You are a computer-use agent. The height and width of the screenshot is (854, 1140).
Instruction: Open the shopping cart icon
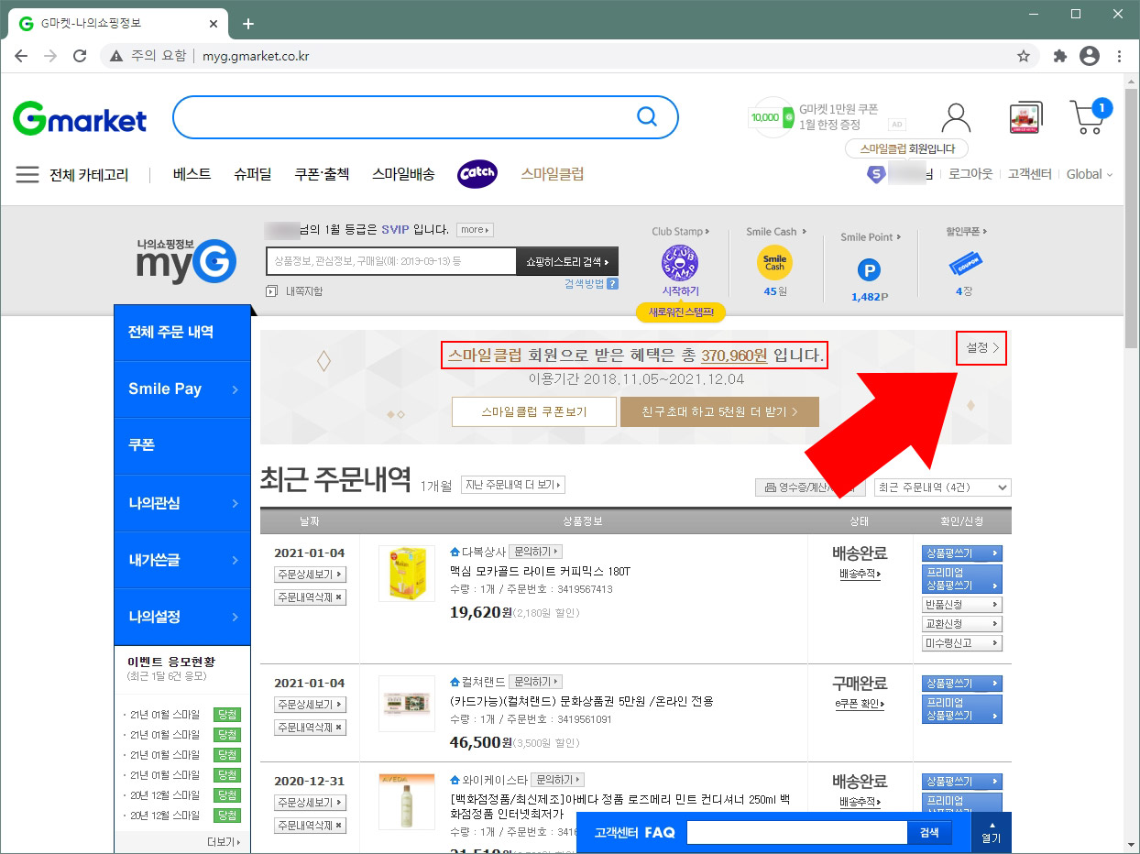(x=1090, y=116)
